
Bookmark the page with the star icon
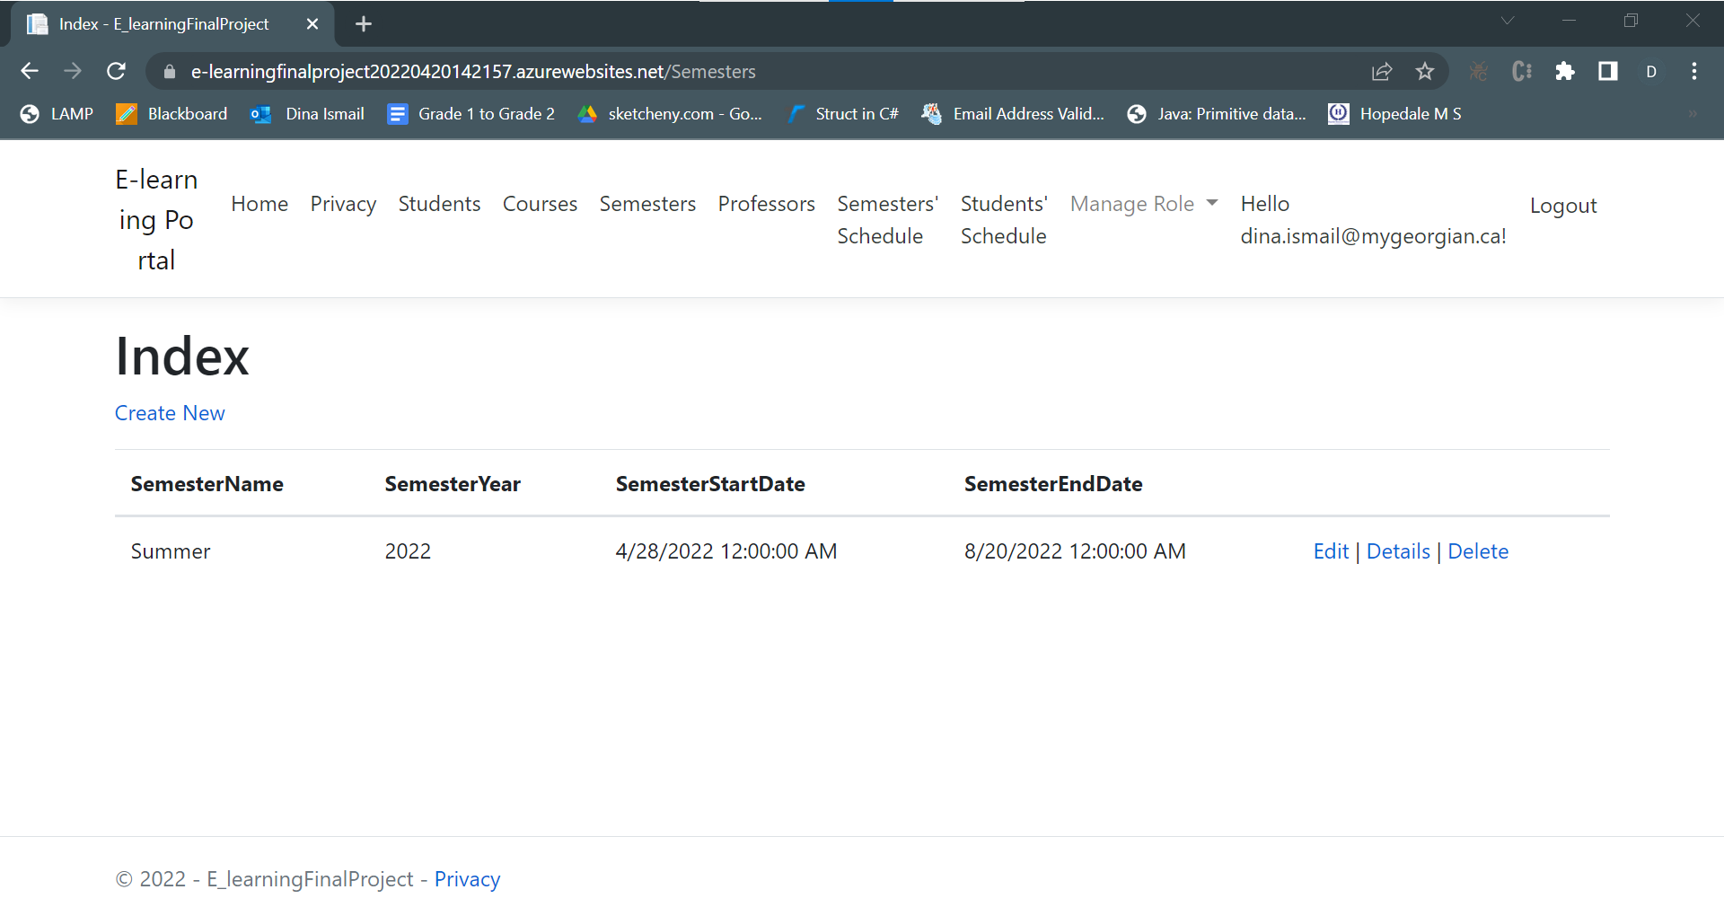pos(1425,71)
